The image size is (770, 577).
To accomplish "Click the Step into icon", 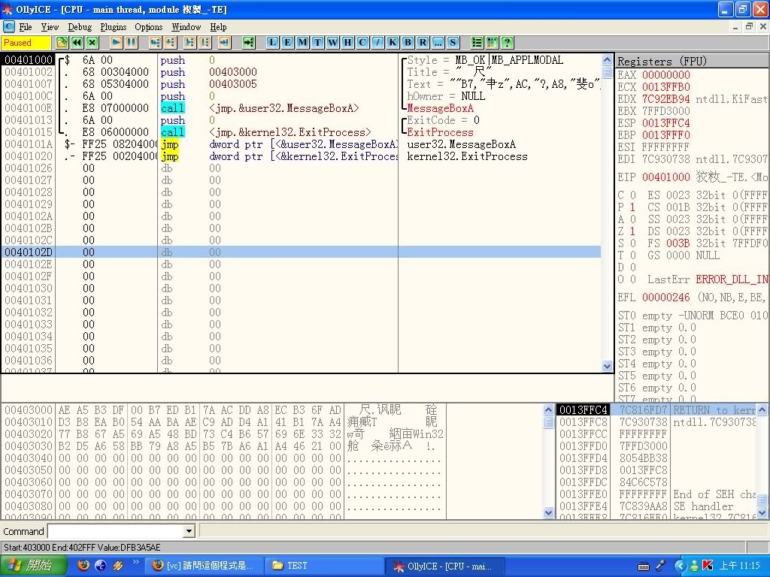I will pos(155,43).
